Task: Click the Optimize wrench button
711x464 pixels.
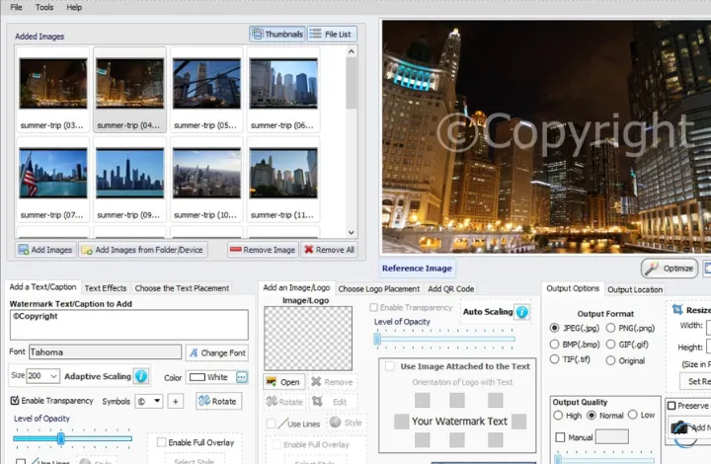Action: pyautogui.click(x=670, y=269)
